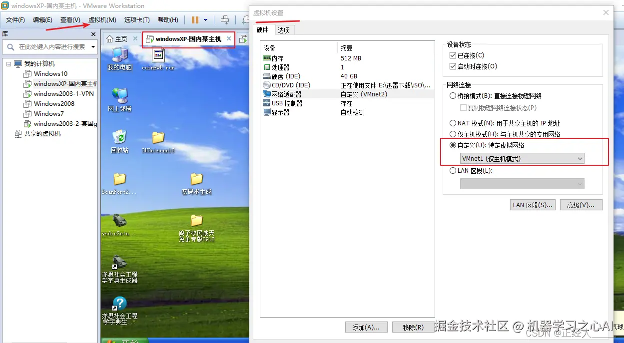Close the library panel with its X
Screen dimensions: 624x343
click(93, 34)
